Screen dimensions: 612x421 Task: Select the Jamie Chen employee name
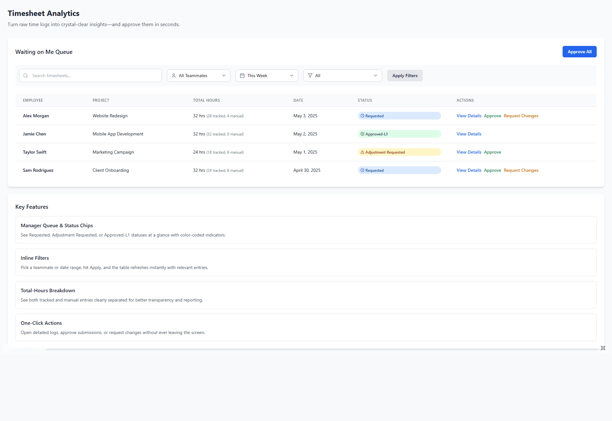pyautogui.click(x=34, y=134)
